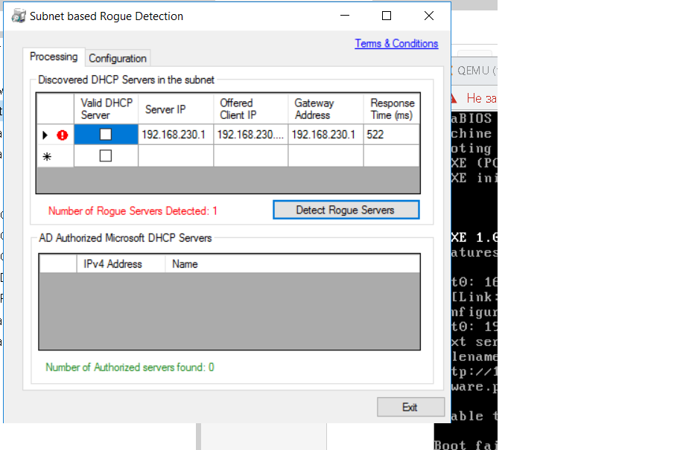Click the asterisk new-row indicator in the DHCP grid
686x450 pixels.
[45, 155]
